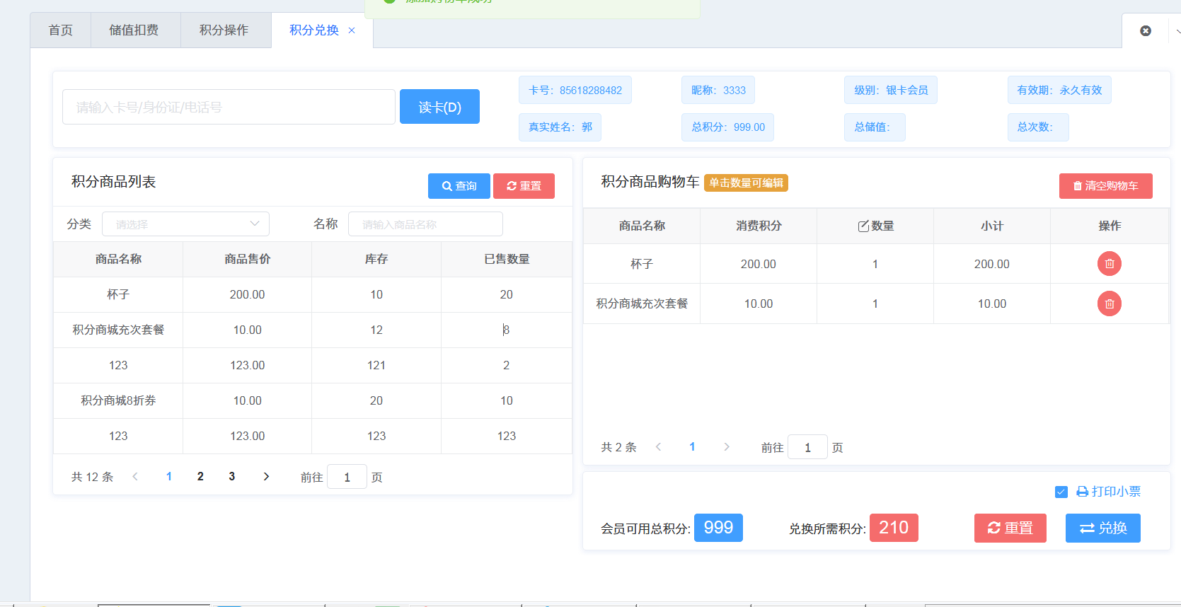
Task: Select page 1 in cart pagination
Action: coord(692,447)
